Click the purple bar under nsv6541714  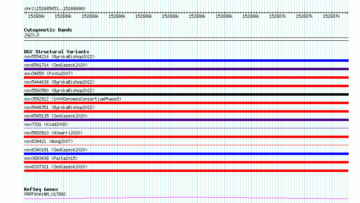(186, 69)
